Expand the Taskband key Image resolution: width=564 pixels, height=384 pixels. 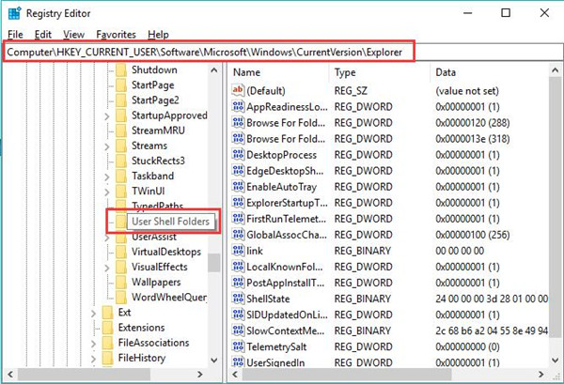coord(107,177)
